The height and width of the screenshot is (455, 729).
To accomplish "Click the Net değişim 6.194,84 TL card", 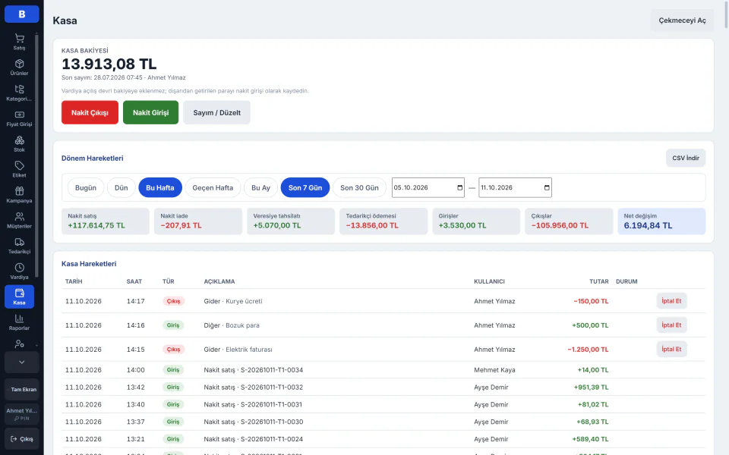I will click(x=661, y=221).
